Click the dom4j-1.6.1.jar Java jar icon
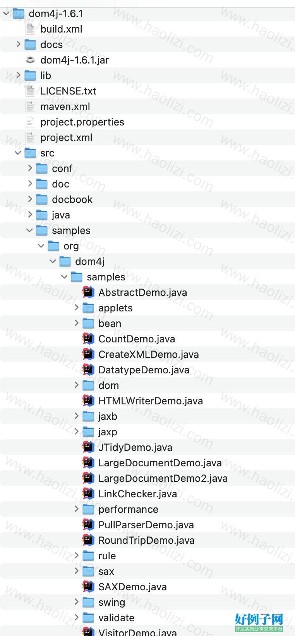The width and height of the screenshot is (295, 636). click(30, 60)
